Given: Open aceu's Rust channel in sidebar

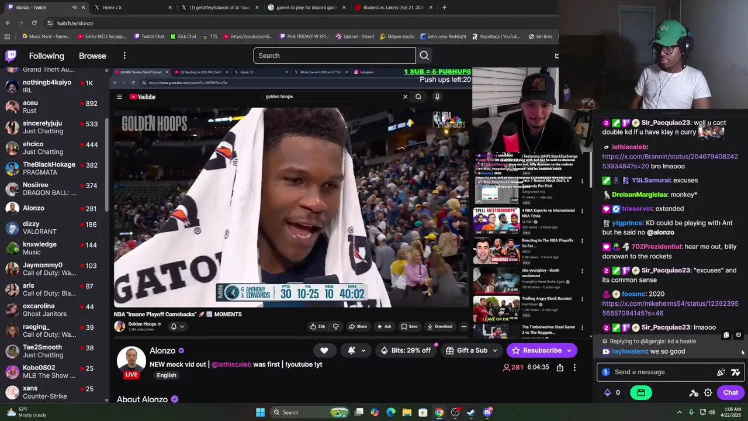Looking at the screenshot, I should coord(54,107).
